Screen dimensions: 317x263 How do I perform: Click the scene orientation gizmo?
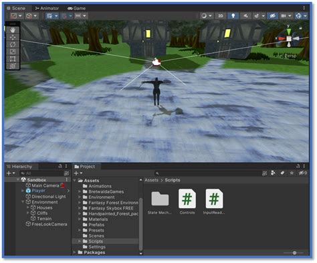289,39
